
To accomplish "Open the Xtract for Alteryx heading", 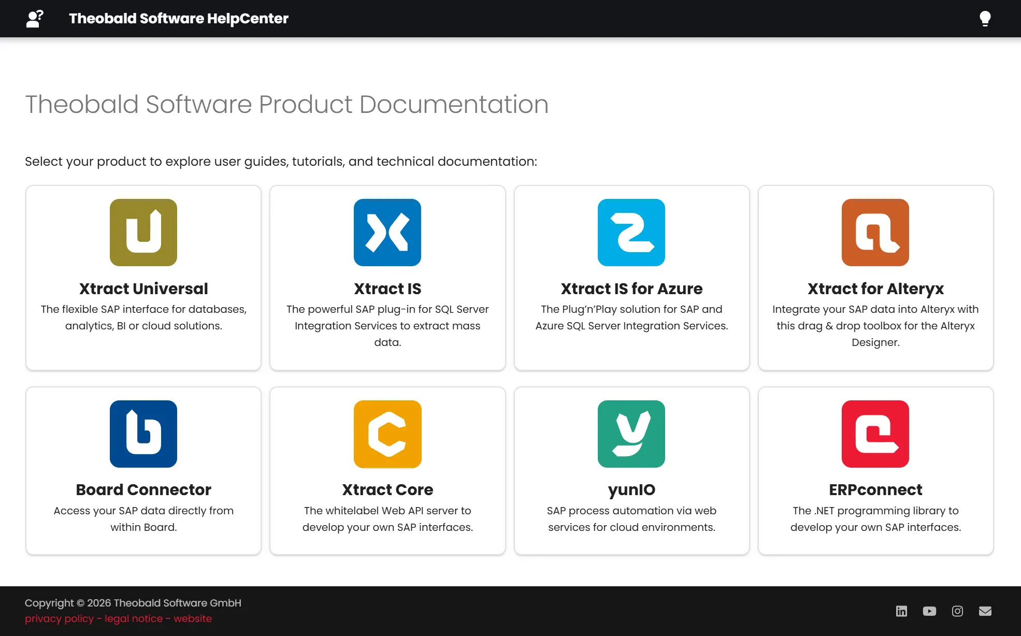I will point(875,288).
